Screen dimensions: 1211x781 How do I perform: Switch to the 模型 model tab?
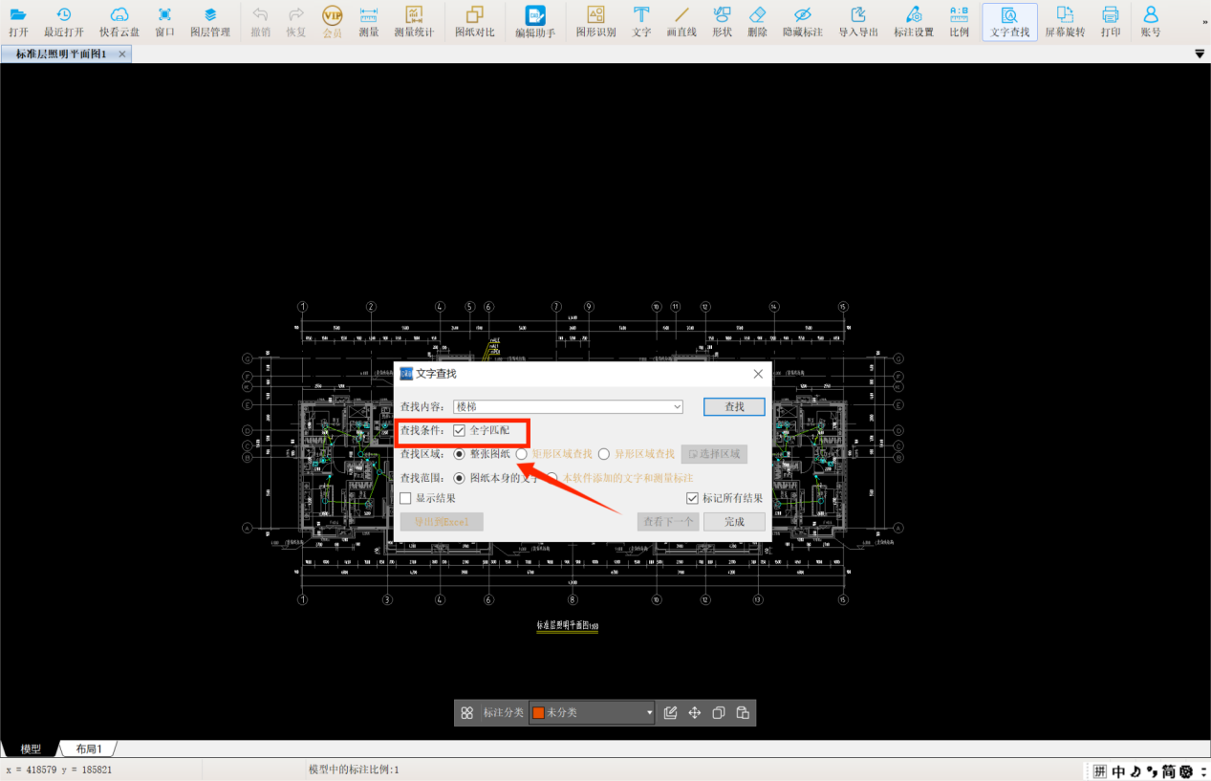pos(31,748)
